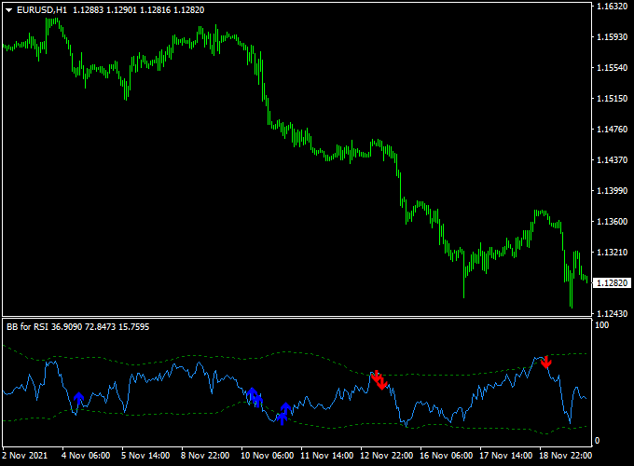Click the current price label 1.12820
The width and height of the screenshot is (634, 466).
(612, 283)
